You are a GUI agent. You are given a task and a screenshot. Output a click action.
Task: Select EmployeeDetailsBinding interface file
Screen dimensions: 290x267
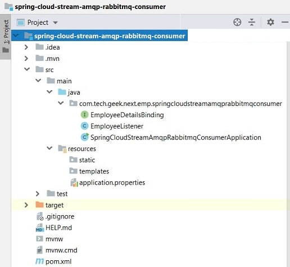point(127,115)
